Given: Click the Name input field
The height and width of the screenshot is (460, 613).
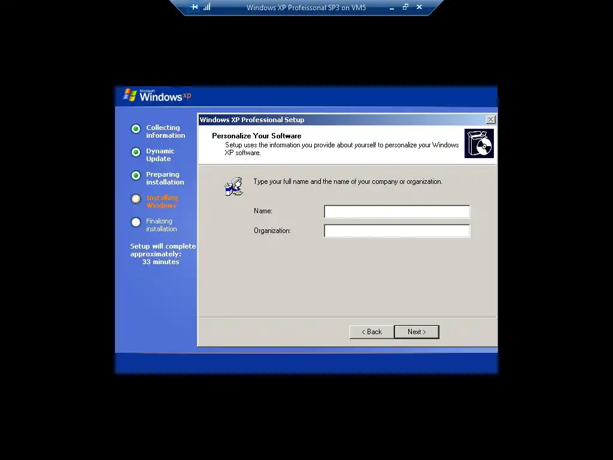Looking at the screenshot, I should [397, 211].
